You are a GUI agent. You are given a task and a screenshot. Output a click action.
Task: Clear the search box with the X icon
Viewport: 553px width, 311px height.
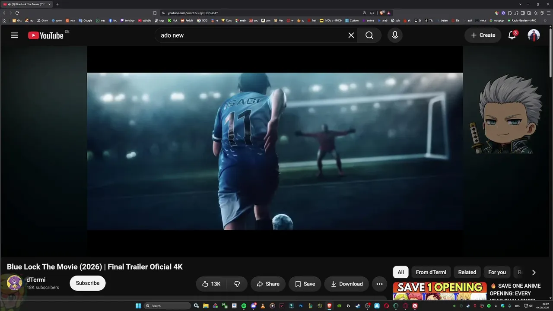click(351, 35)
